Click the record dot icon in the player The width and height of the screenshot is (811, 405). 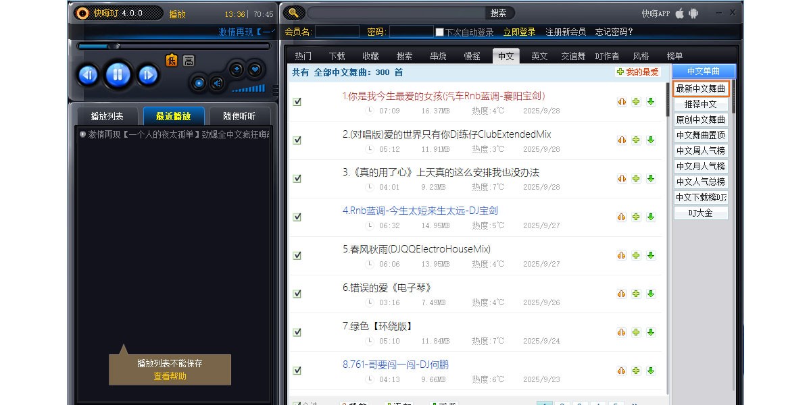[x=199, y=83]
